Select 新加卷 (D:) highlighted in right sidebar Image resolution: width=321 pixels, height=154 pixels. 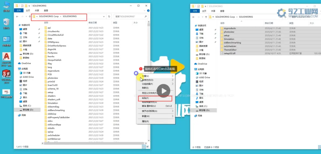(x=203, y=110)
